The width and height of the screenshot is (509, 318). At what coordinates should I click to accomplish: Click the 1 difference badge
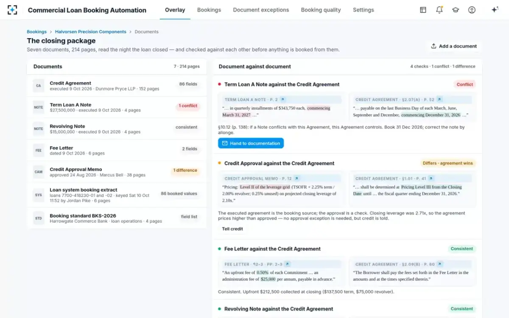(x=185, y=170)
